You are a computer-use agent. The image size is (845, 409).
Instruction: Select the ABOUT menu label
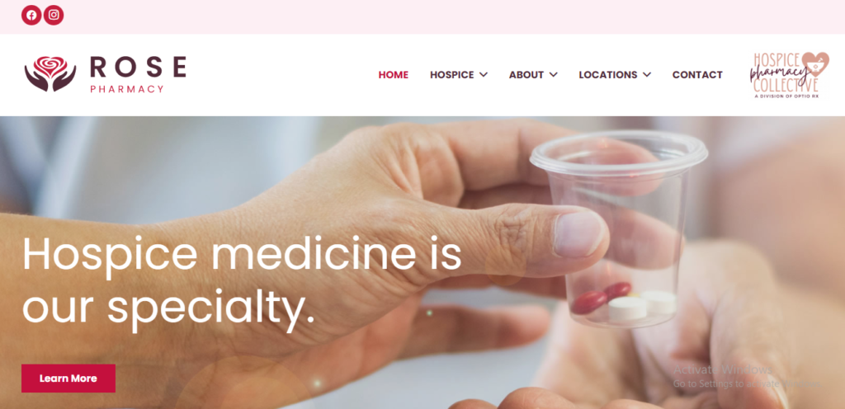(526, 75)
